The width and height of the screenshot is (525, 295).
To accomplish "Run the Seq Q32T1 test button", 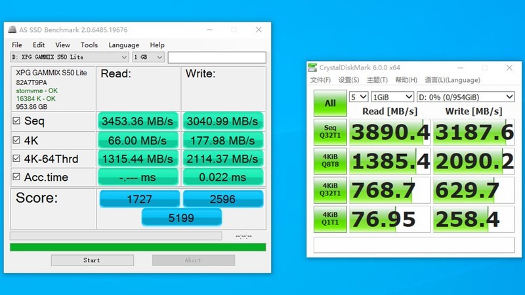I will [x=330, y=132].
